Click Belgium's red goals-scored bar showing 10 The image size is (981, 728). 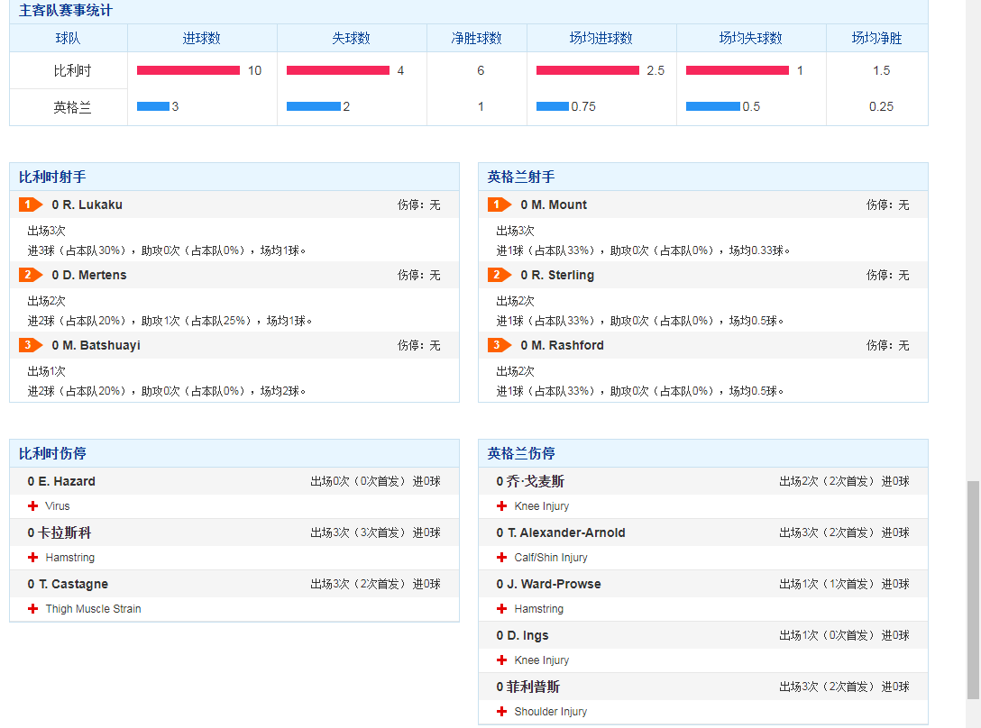[x=188, y=70]
